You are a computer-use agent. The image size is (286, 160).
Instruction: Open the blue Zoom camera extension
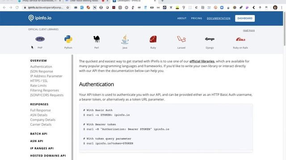point(222,8)
